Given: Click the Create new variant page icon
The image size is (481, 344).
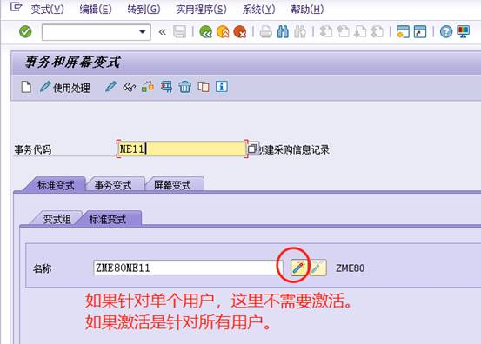Looking at the screenshot, I should coord(26,87).
